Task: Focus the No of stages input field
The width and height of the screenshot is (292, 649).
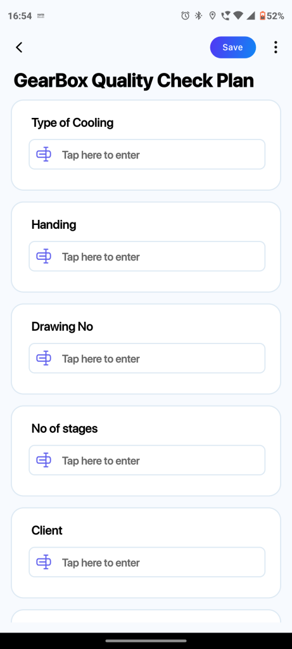Action: 147,460
